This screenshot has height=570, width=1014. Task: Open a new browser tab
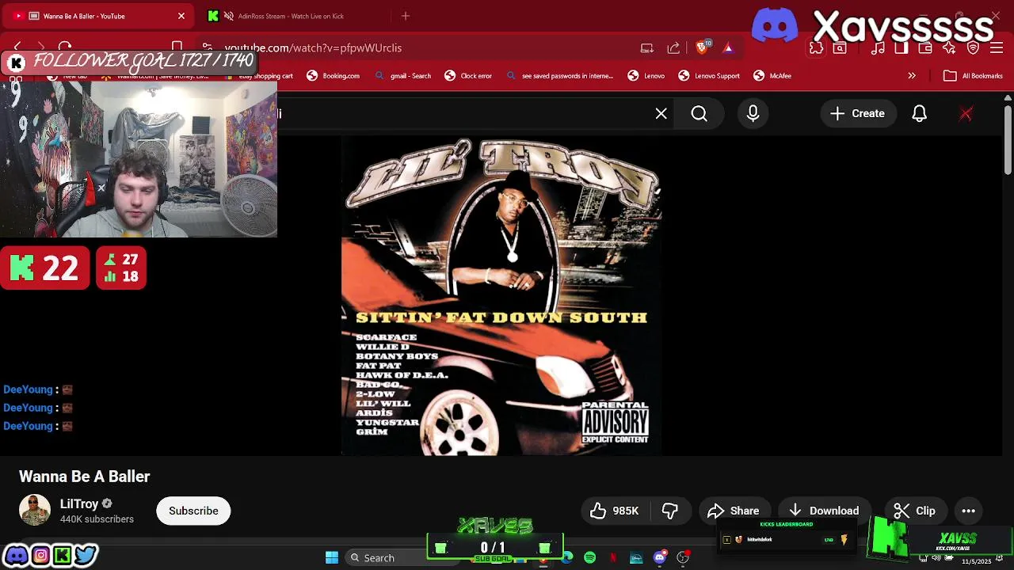[x=406, y=16]
